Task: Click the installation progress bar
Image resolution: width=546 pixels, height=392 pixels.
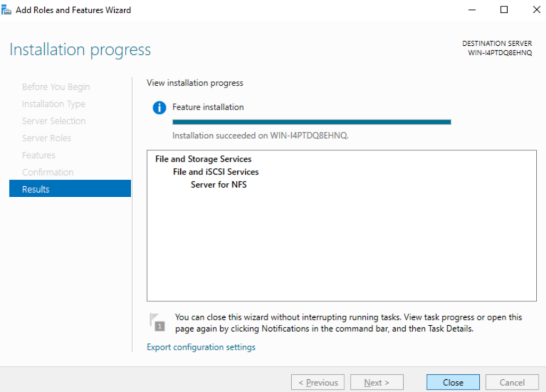Action: tap(311, 122)
